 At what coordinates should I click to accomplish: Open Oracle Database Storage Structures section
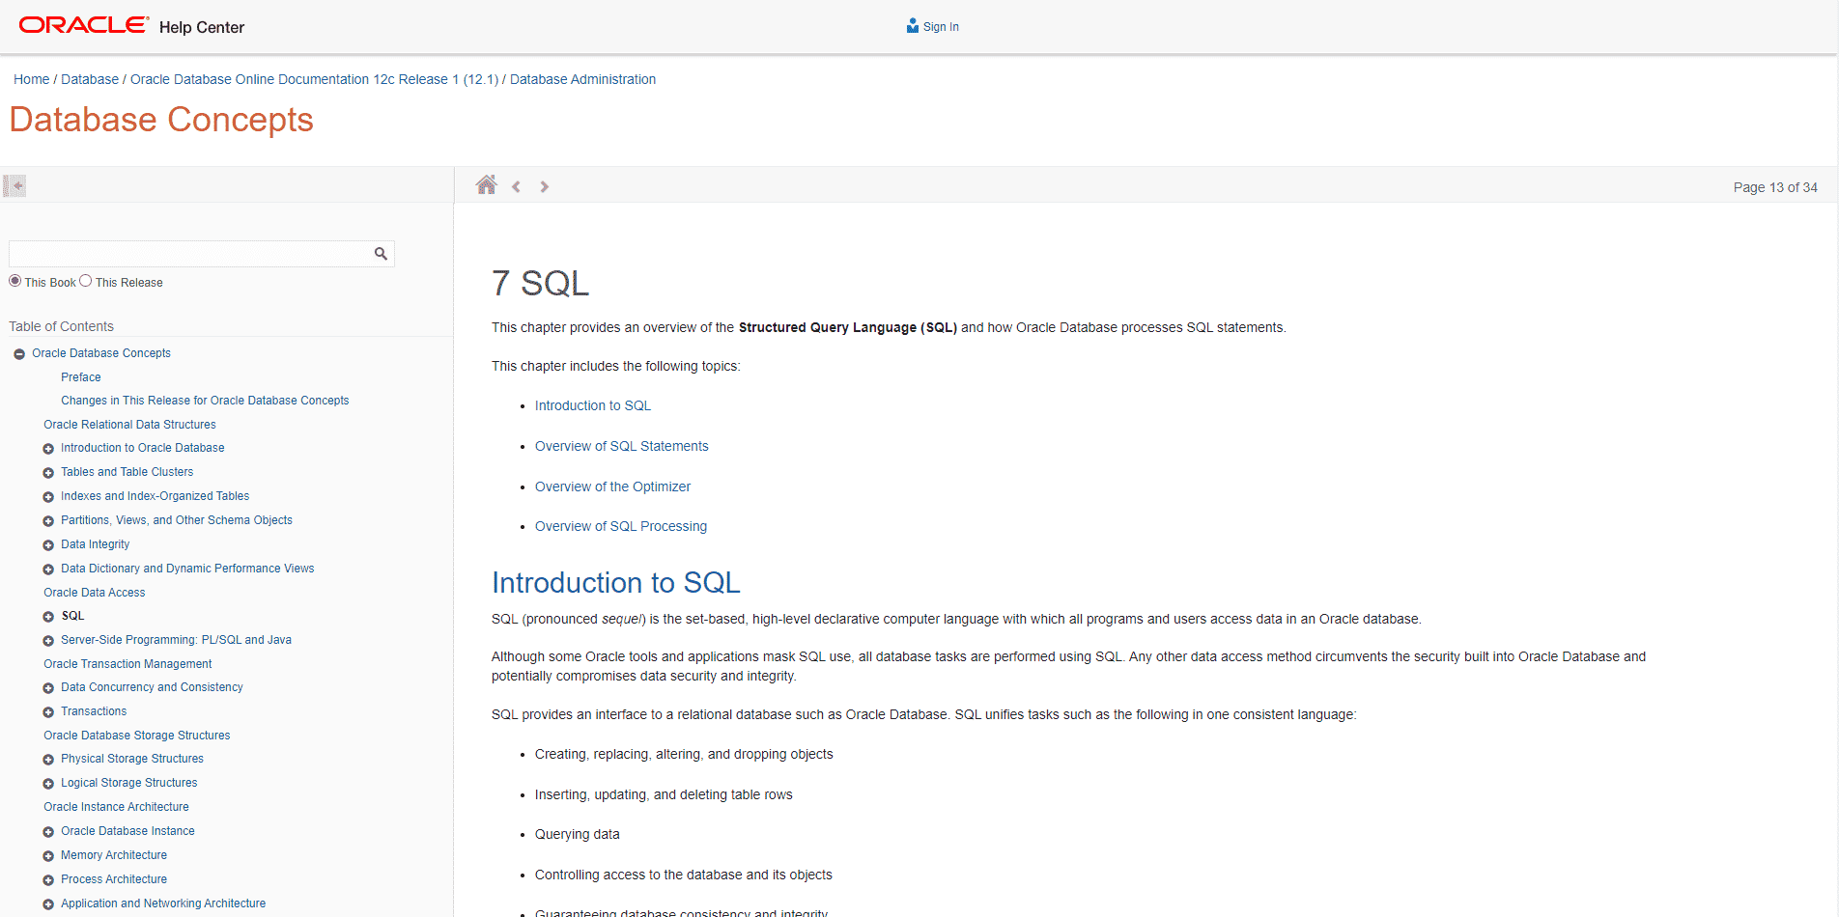coord(137,736)
